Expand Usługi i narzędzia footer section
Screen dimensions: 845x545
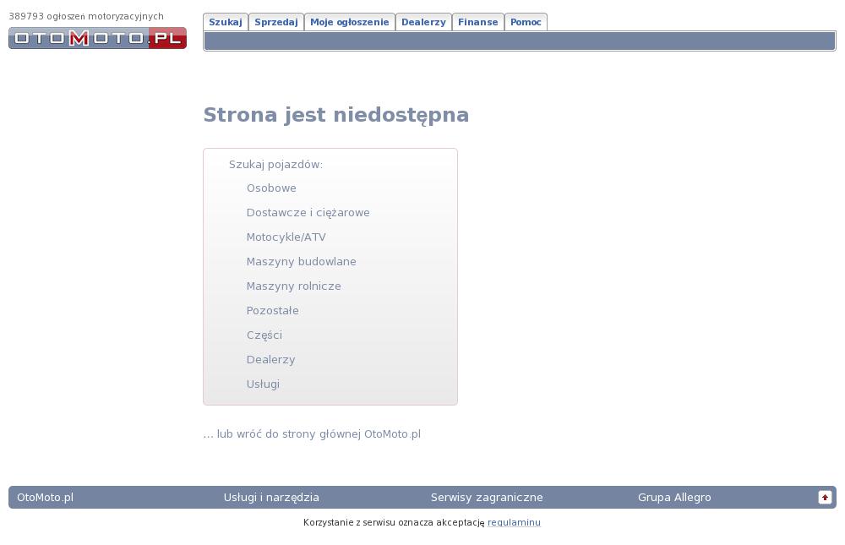coord(271,498)
